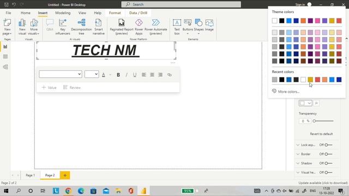
Task: Switch to Page 1 tab
Action: pyautogui.click(x=31, y=175)
